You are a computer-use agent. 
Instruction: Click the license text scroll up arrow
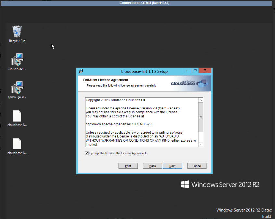point(201,100)
